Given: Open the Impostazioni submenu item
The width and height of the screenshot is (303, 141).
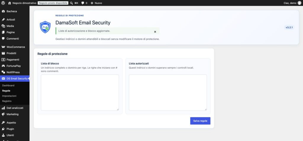Looking at the screenshot, I should [x=9, y=96].
